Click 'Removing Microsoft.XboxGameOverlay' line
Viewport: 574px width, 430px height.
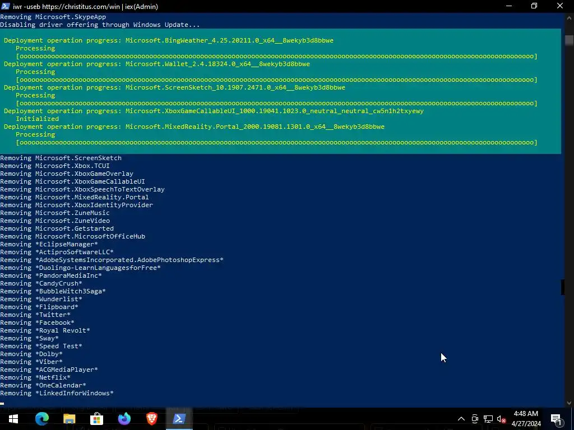67,174
